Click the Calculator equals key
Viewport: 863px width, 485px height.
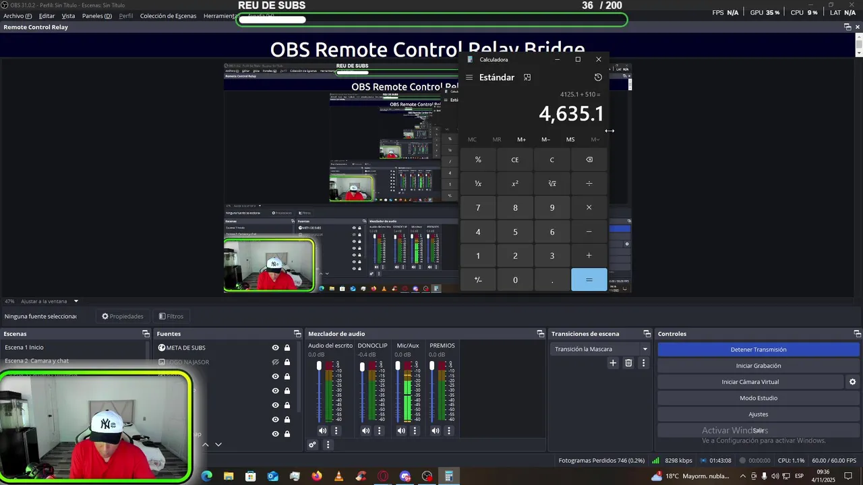pyautogui.click(x=589, y=280)
